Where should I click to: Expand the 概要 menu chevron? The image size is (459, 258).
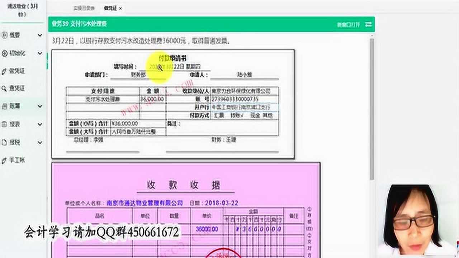coord(40,35)
